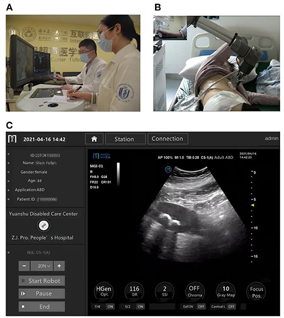Adjust the Gray Map dial

coord(226,291)
